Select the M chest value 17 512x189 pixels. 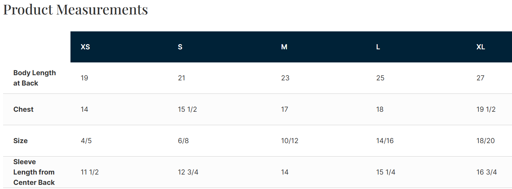(x=285, y=109)
